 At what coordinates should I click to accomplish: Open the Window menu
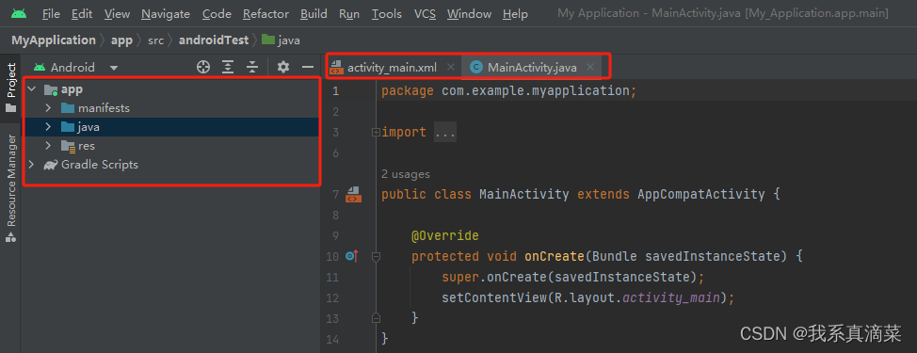tap(469, 14)
